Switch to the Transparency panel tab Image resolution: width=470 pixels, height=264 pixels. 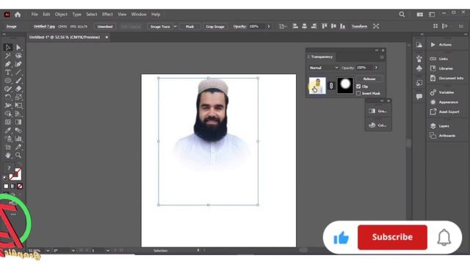coord(322,56)
